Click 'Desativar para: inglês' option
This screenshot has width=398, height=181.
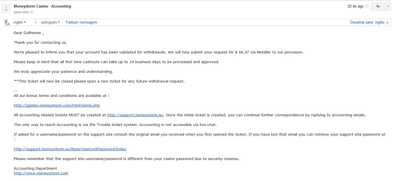click(367, 22)
